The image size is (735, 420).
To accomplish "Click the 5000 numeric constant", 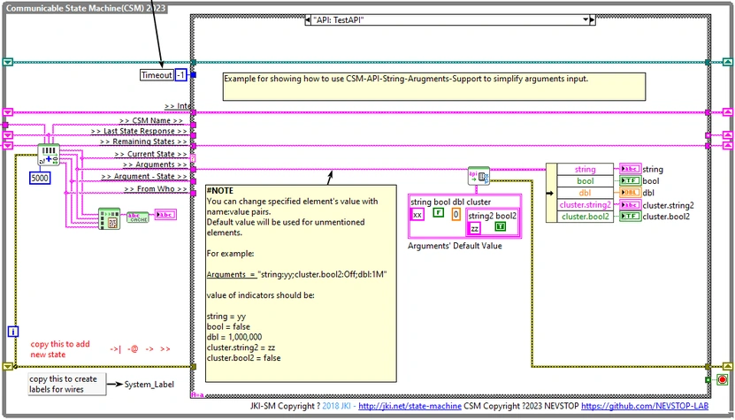I will point(40,178).
